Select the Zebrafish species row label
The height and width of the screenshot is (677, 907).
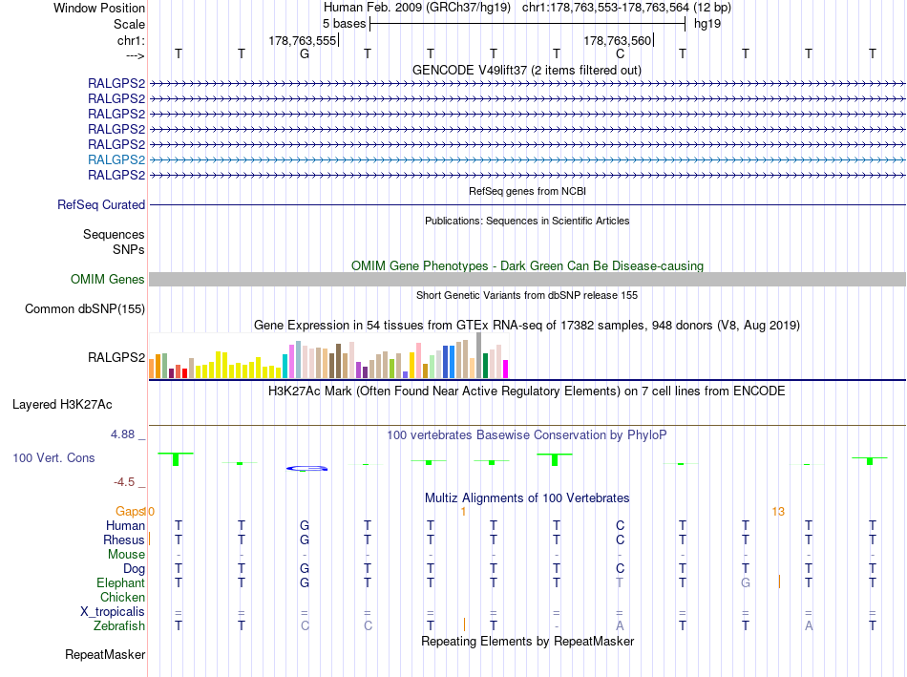click(119, 625)
